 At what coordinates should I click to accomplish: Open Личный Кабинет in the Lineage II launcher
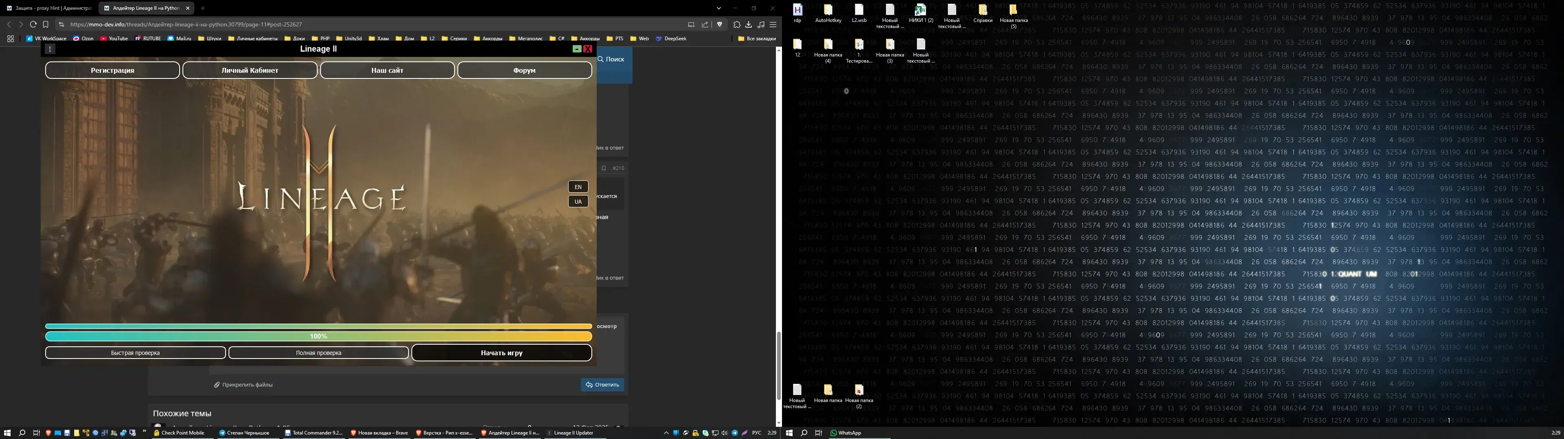click(x=250, y=70)
